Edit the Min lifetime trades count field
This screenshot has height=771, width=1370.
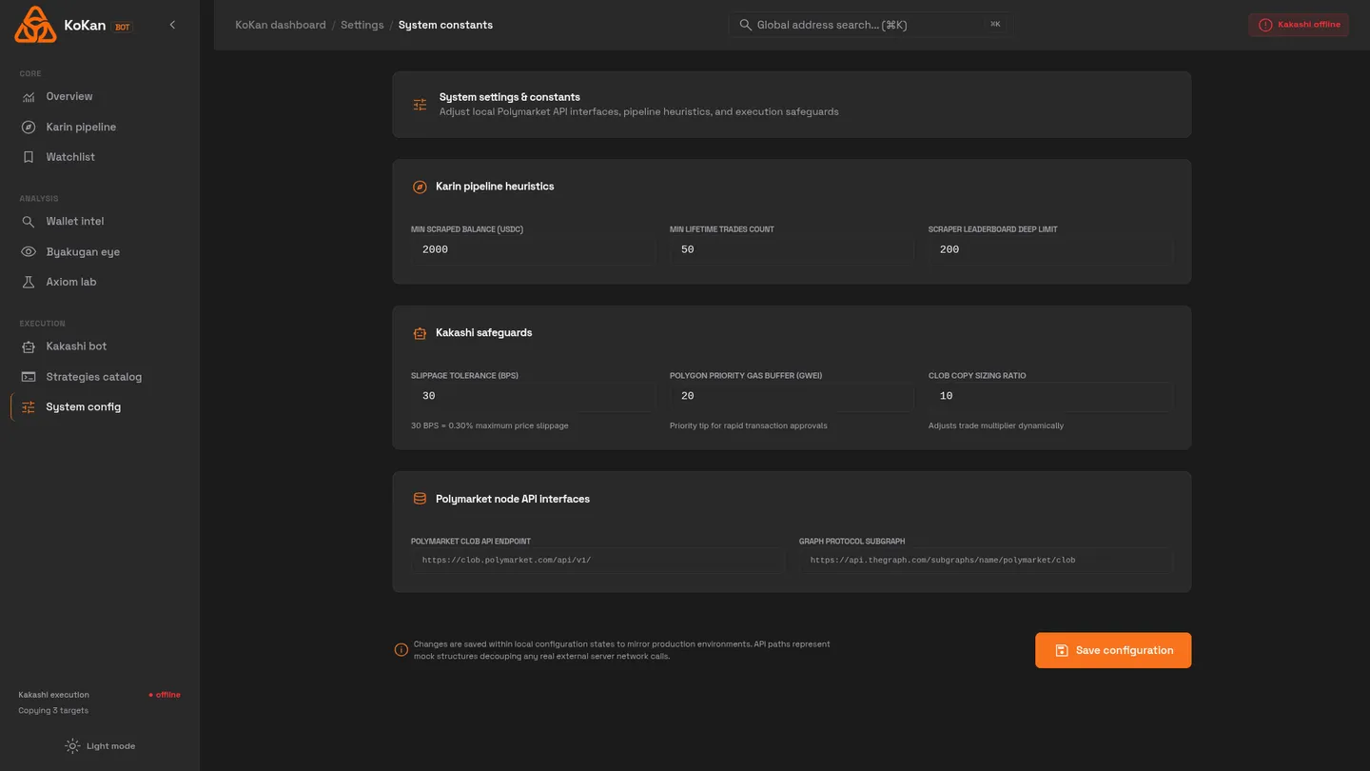792,249
